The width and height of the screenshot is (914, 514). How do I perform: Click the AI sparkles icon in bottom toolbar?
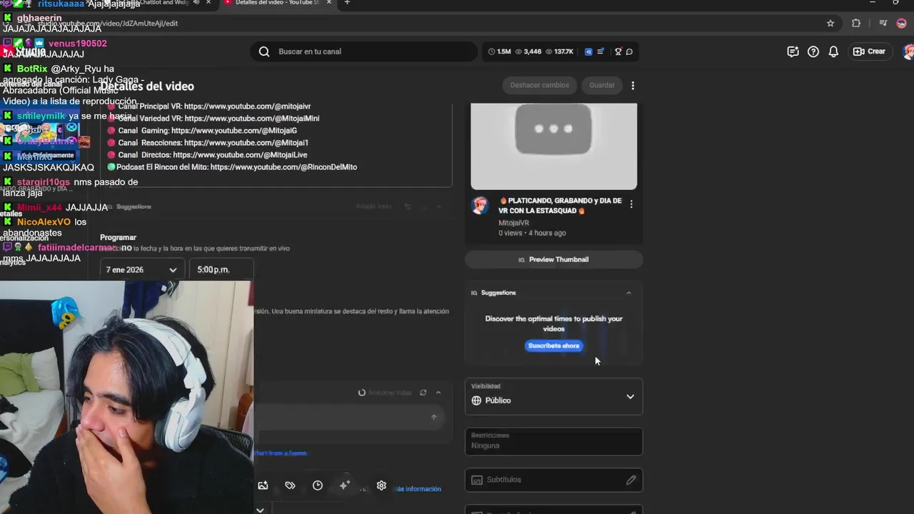345,485
